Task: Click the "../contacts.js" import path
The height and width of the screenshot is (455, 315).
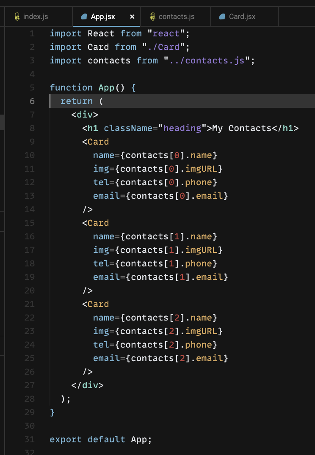Action: [x=207, y=60]
